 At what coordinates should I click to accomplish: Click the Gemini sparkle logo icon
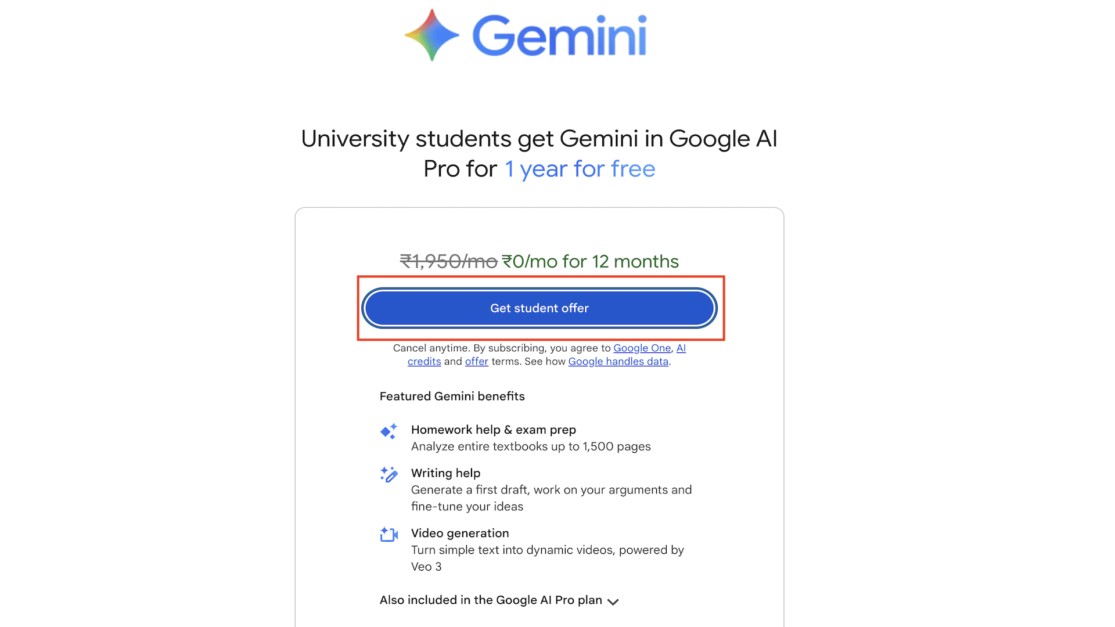[431, 35]
